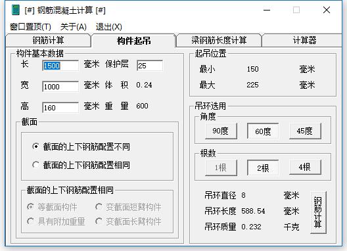Minimize the 钢筋混凝土计算 window

tap(267, 10)
